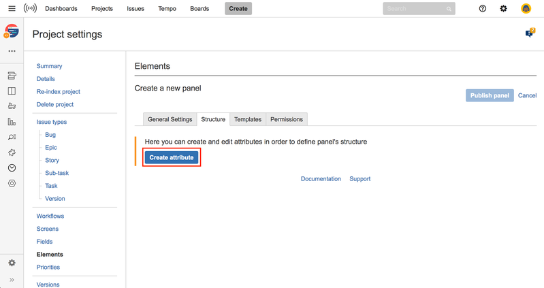Switch to the Permissions tab
Viewport: 544px width, 288px height.
pos(286,119)
